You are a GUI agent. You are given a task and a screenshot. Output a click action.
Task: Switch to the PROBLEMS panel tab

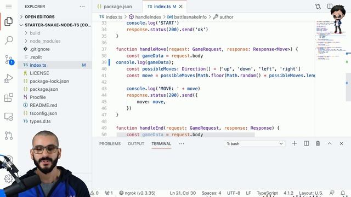click(x=110, y=143)
